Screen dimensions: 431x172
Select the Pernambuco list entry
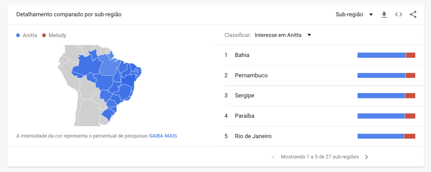click(x=251, y=75)
